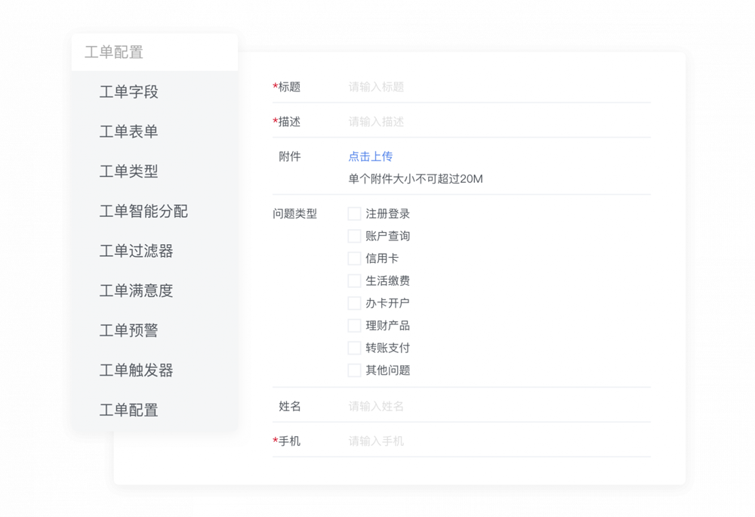The height and width of the screenshot is (517, 755).
Task: Check the 注册登录 checkbox
Action: click(354, 213)
